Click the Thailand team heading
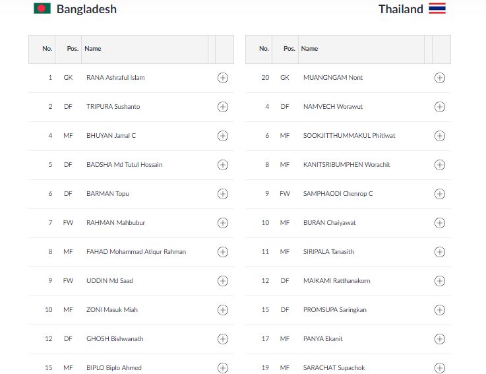Screen dimensions: 486x374 400,9
